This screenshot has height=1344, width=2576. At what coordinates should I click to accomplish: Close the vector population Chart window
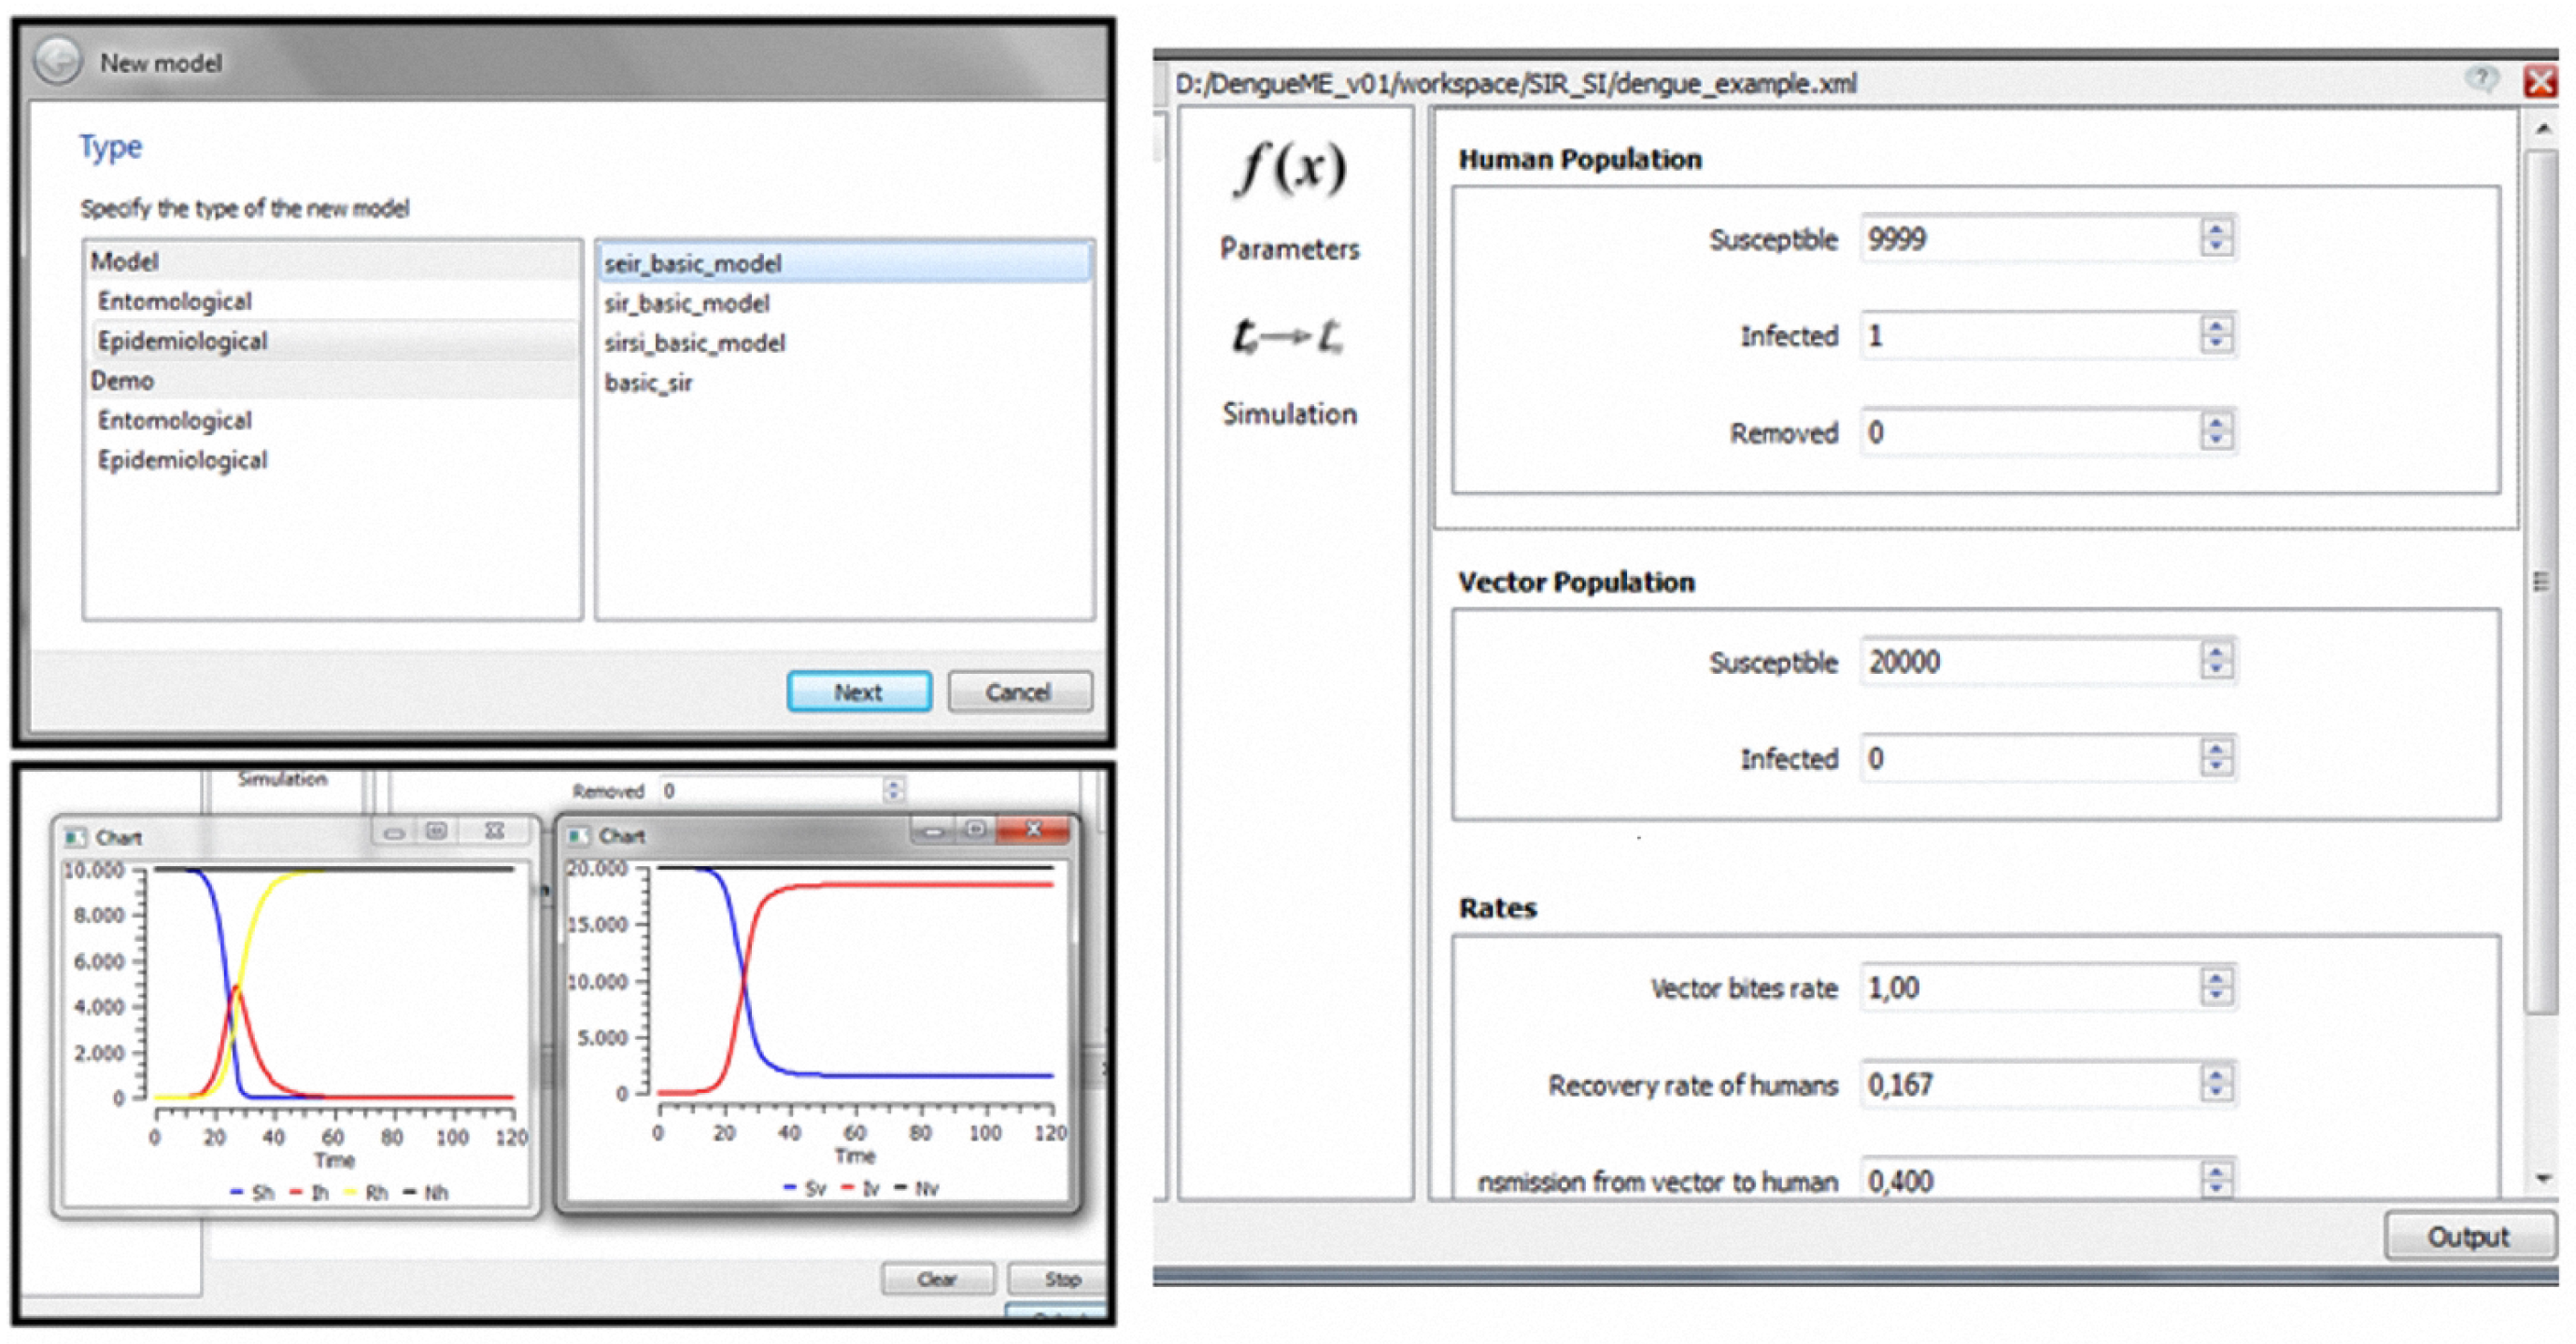pos(1035,829)
